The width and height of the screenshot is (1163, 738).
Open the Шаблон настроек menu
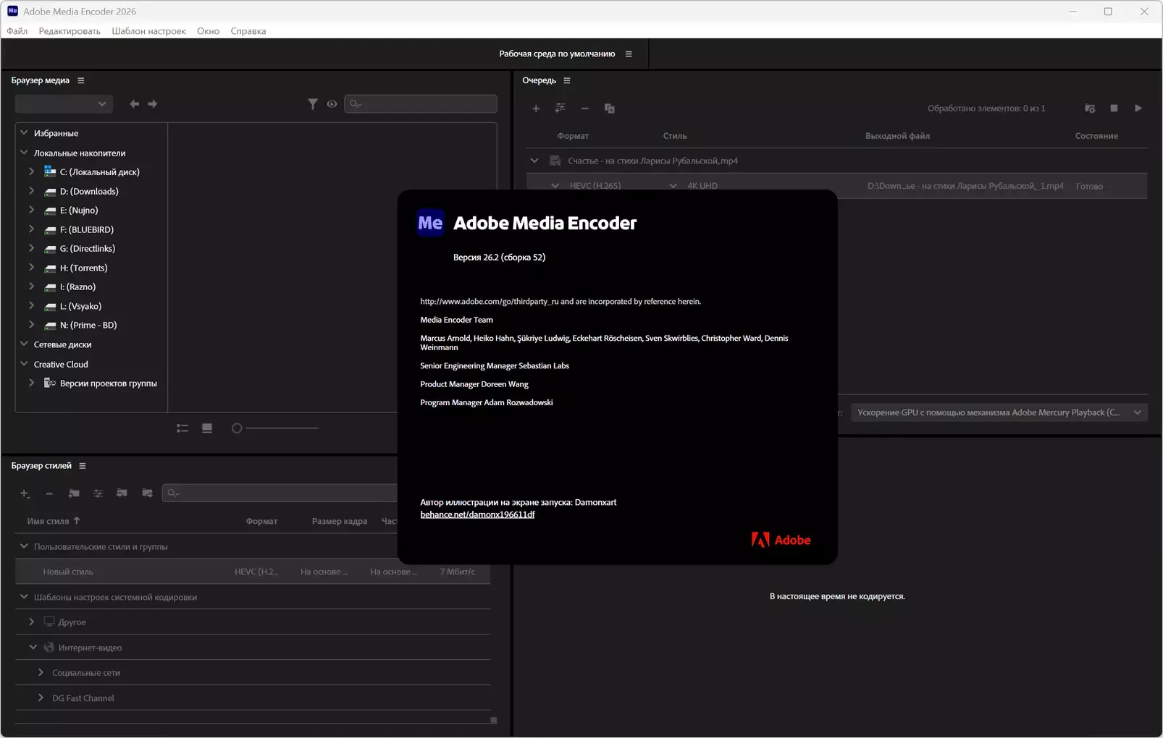(x=148, y=31)
